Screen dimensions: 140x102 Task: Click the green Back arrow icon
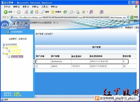[6, 12]
